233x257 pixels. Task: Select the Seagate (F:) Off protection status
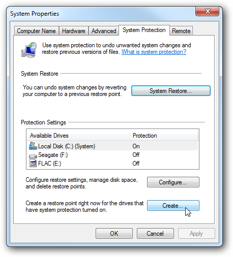(x=136, y=155)
